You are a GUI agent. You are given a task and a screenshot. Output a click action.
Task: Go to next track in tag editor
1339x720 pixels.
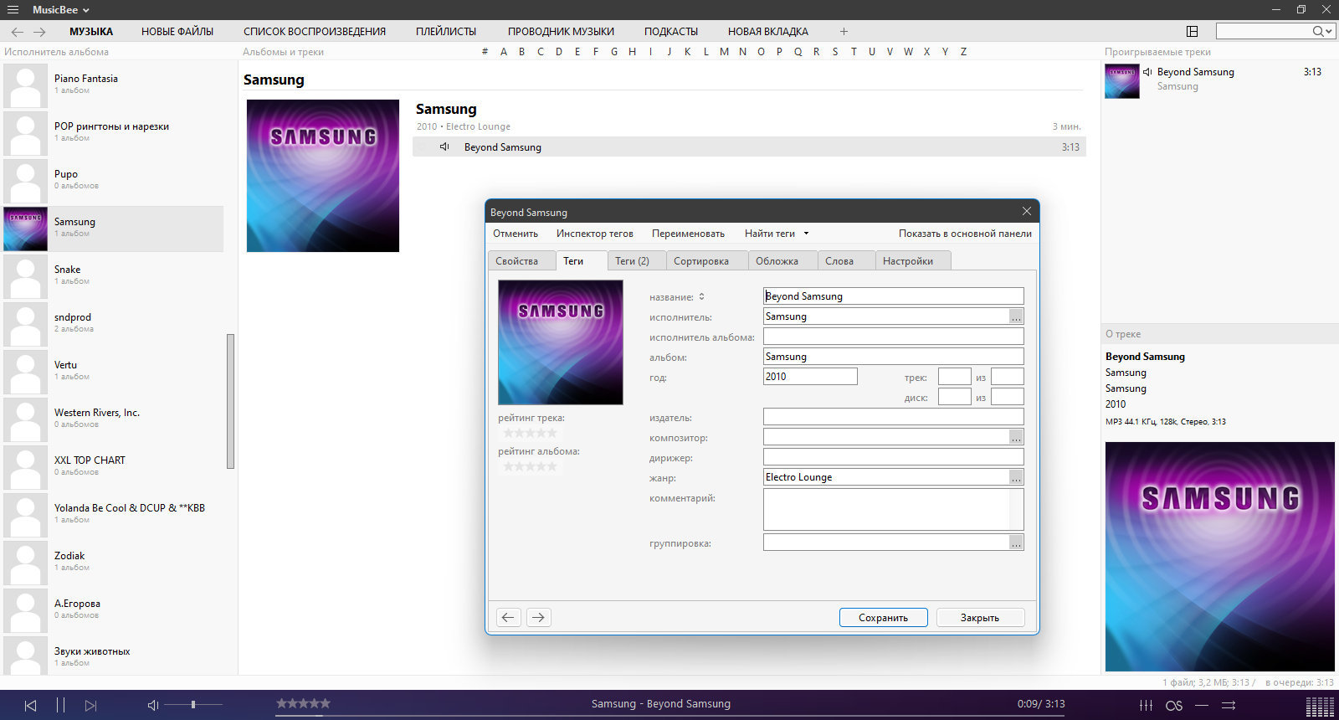coord(538,617)
